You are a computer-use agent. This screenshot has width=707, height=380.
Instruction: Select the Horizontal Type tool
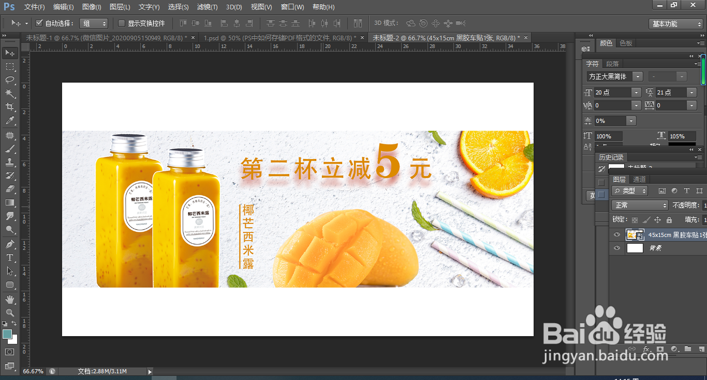[10, 257]
